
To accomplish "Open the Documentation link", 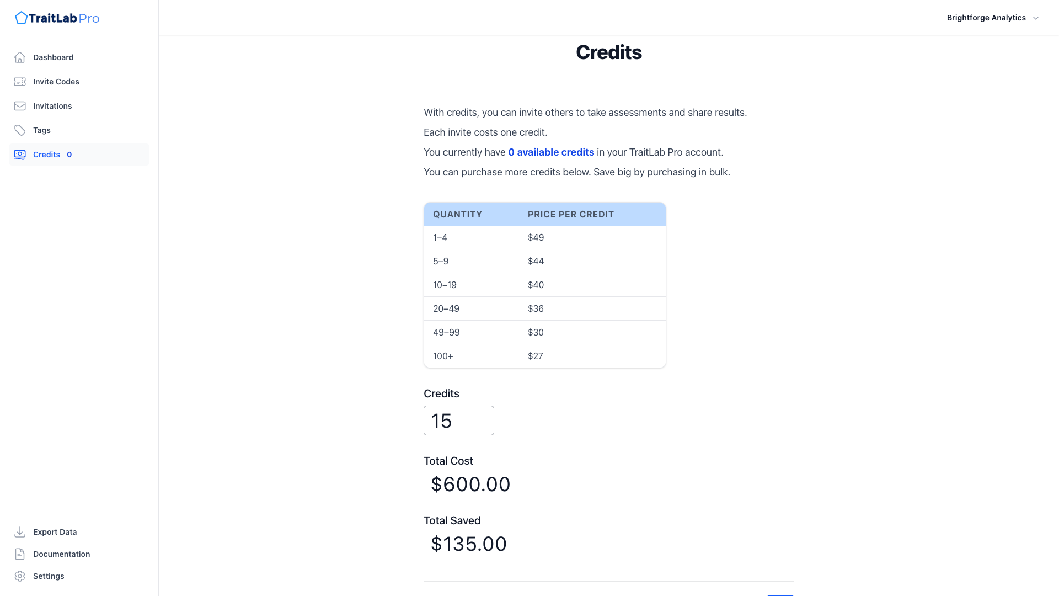I will [61, 554].
